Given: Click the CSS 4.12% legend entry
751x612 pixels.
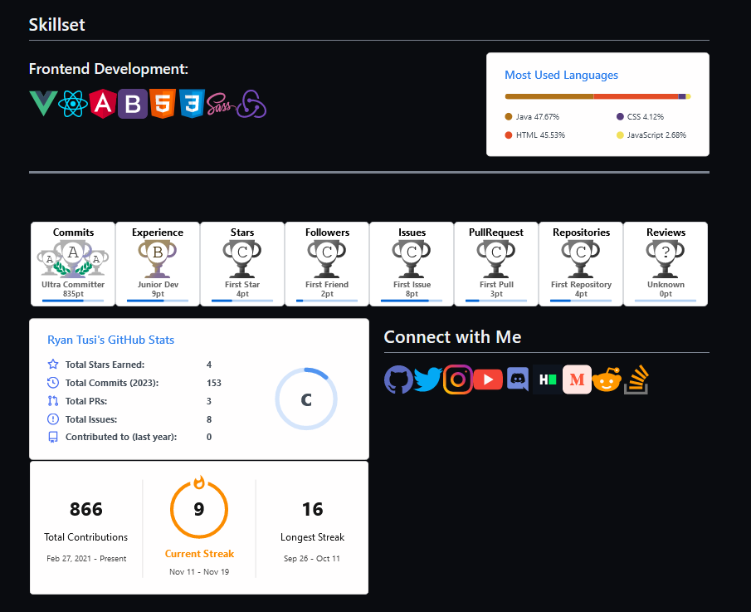Looking at the screenshot, I should point(640,116).
